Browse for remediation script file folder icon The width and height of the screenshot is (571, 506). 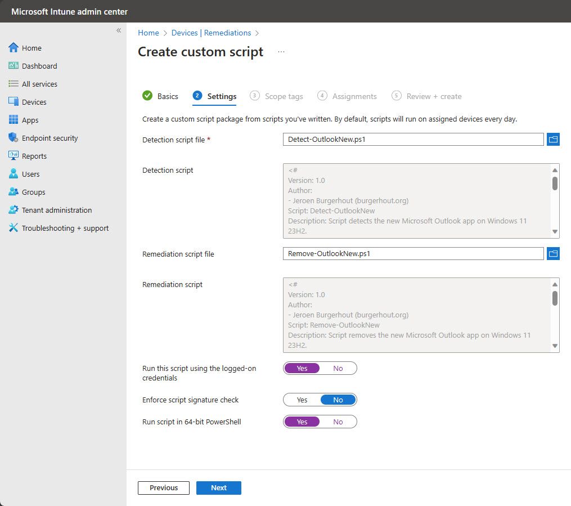[x=553, y=253]
